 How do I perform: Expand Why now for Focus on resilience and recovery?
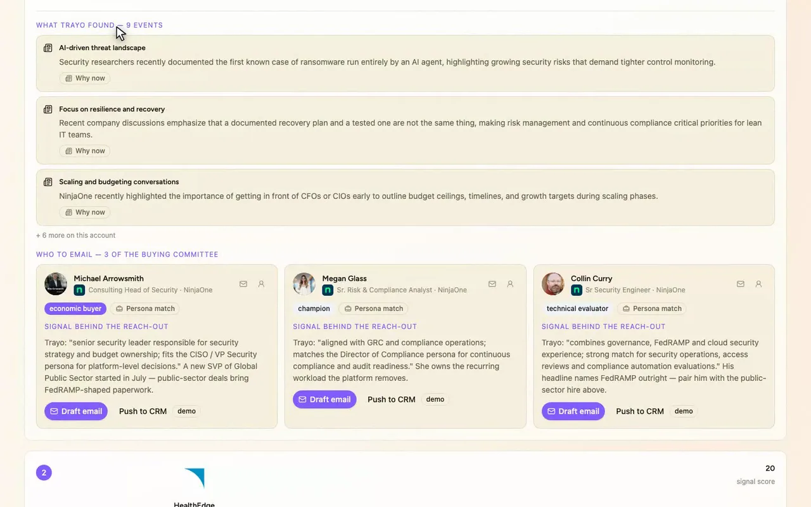click(85, 151)
